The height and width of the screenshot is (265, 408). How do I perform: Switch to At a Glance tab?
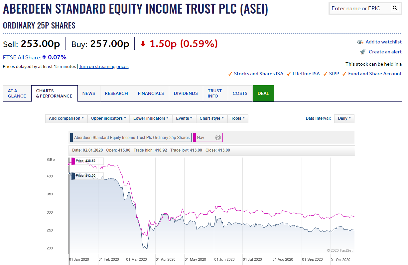click(17, 94)
